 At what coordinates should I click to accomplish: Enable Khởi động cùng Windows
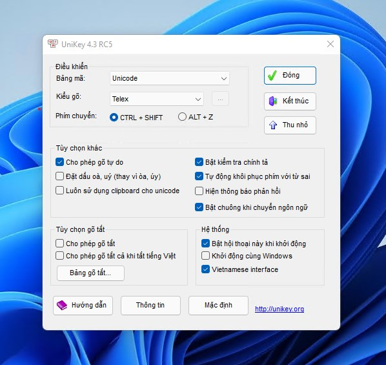(x=205, y=256)
